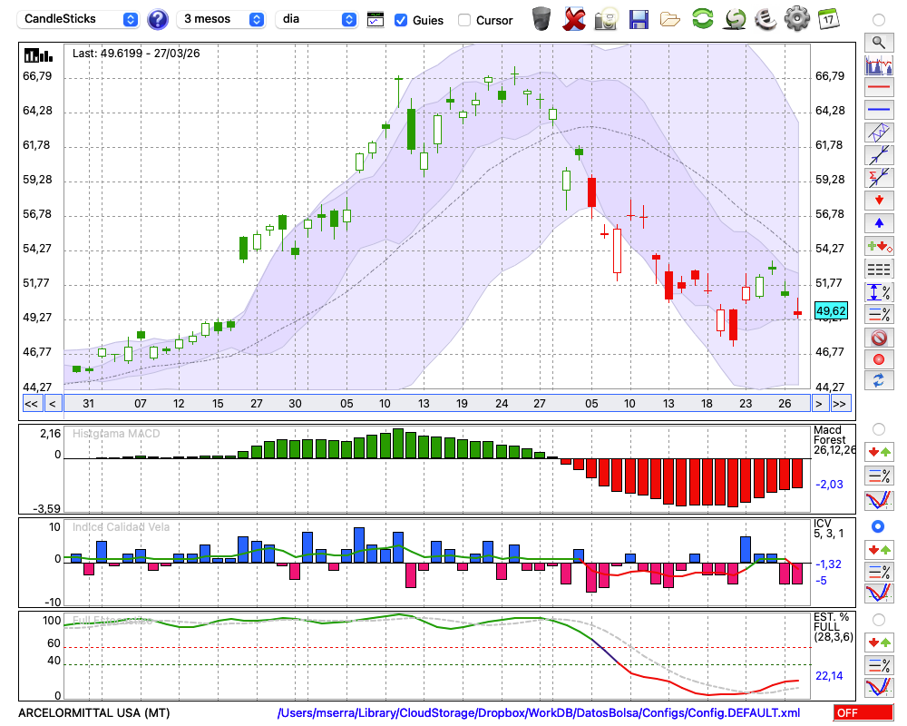Select the red horizontal line tool

(878, 88)
